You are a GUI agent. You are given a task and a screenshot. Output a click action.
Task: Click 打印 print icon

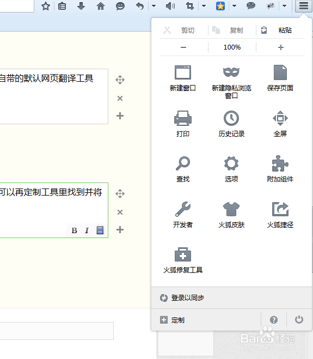pos(183,124)
